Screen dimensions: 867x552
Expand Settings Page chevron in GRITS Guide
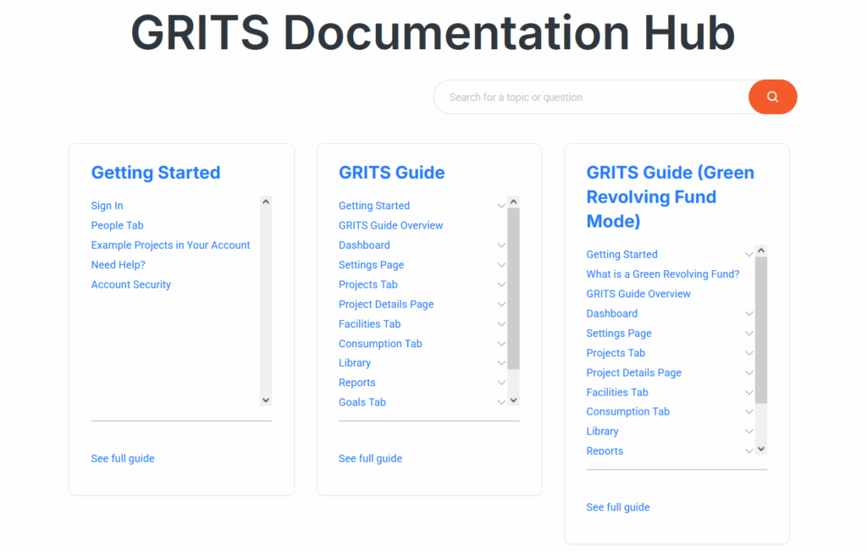pyautogui.click(x=501, y=265)
